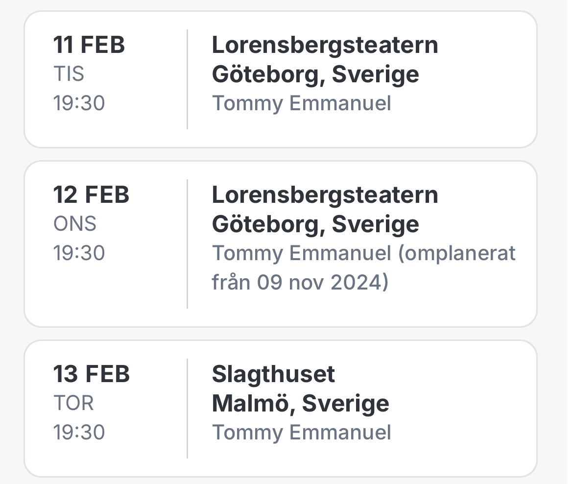The image size is (573, 484).
Task: Select the TIS weekday label
Action: click(69, 74)
